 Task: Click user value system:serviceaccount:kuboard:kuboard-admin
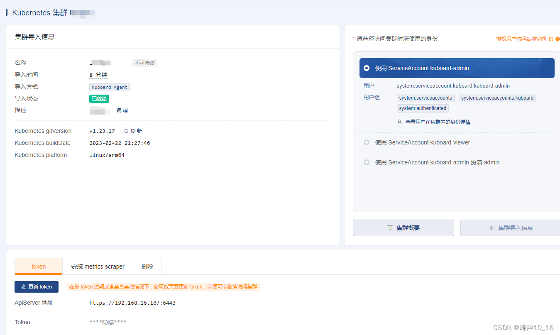[x=453, y=86]
